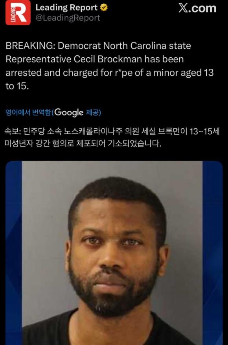Click the '영어에서 번역함' translation link

click(28, 113)
